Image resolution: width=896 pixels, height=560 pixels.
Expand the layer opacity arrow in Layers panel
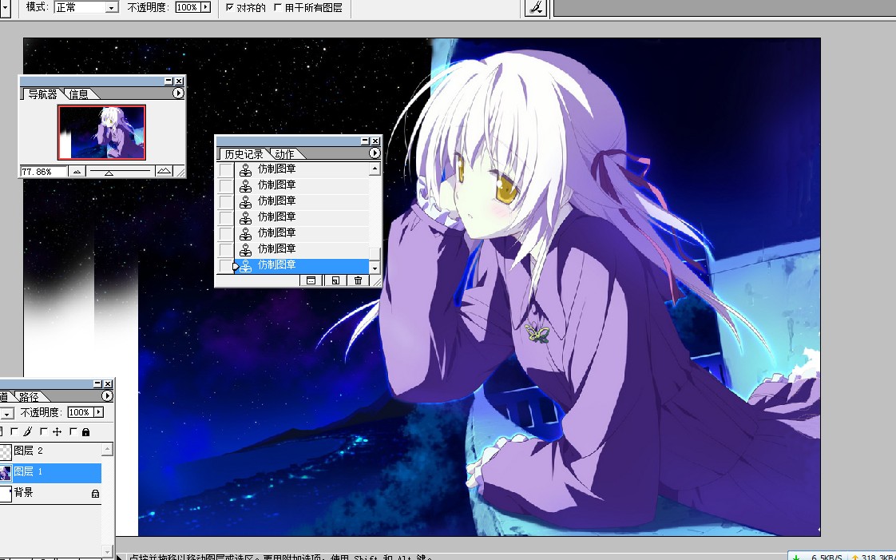[x=98, y=412]
